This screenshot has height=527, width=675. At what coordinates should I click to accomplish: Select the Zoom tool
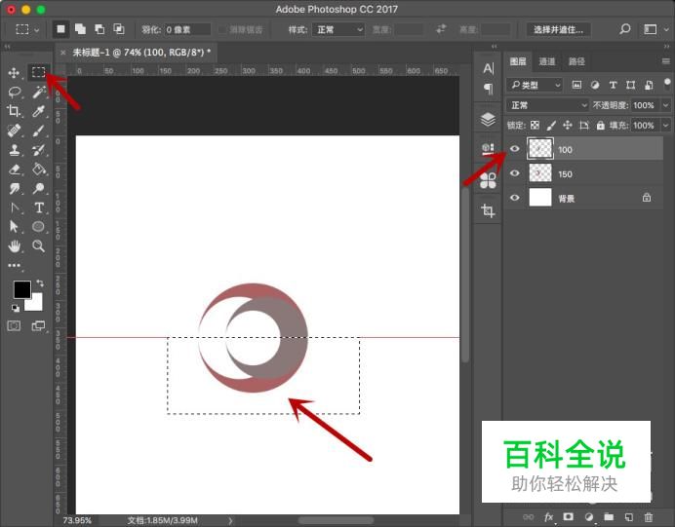point(39,245)
